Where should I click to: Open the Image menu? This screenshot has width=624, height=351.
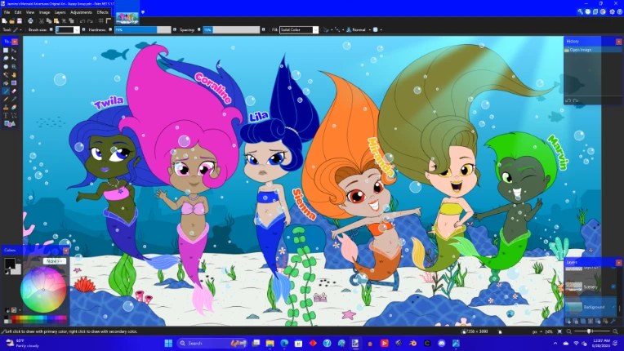tap(45, 12)
